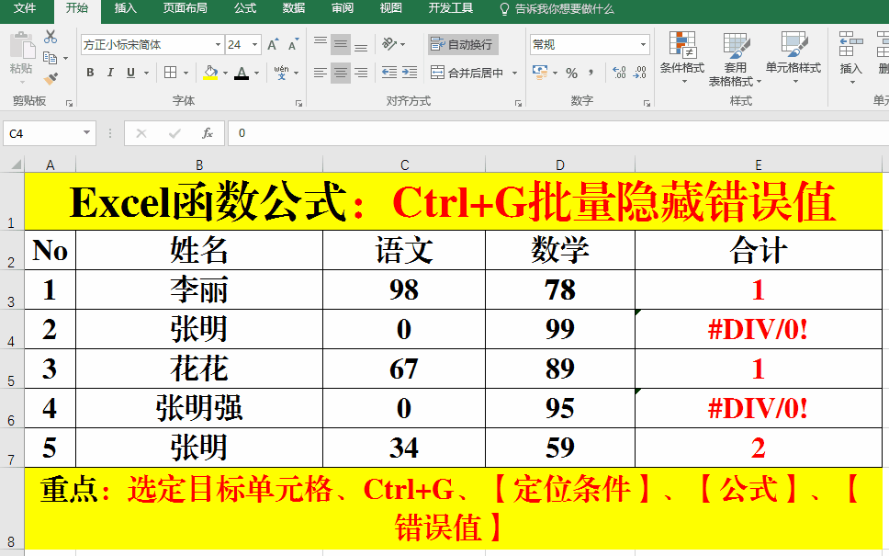Switch to the 插入 ribbon tab

126,8
